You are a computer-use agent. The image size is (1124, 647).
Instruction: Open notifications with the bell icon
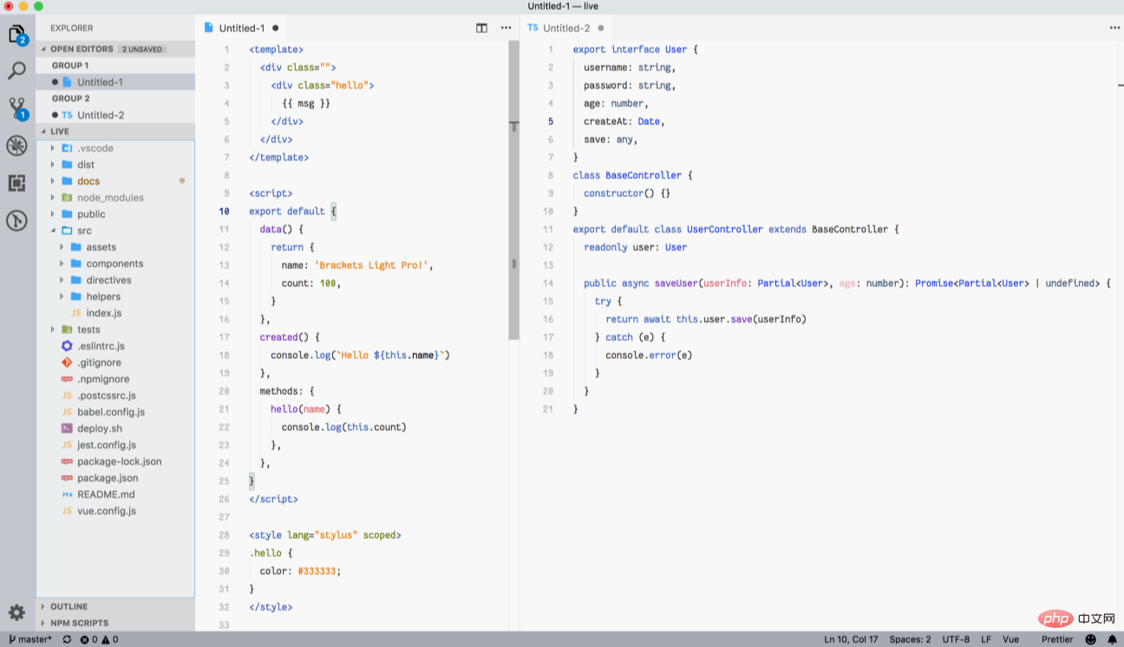pos(1112,639)
